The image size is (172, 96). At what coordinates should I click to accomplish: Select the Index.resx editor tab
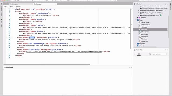click(38, 4)
